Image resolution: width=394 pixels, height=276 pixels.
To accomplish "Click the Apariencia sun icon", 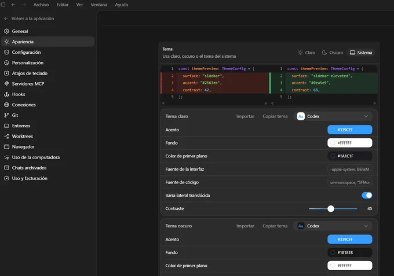I will pos(6,42).
